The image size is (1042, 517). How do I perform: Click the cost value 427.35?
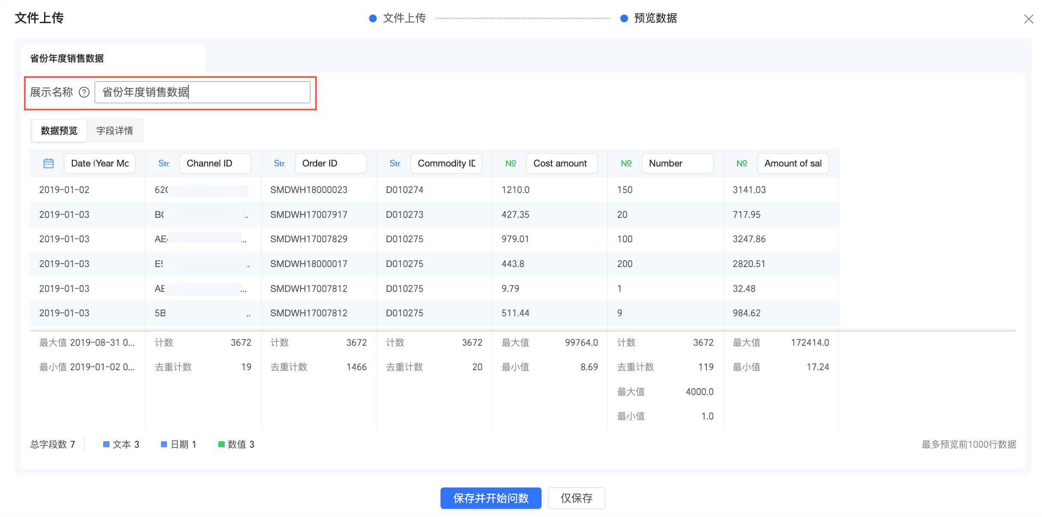pos(515,215)
